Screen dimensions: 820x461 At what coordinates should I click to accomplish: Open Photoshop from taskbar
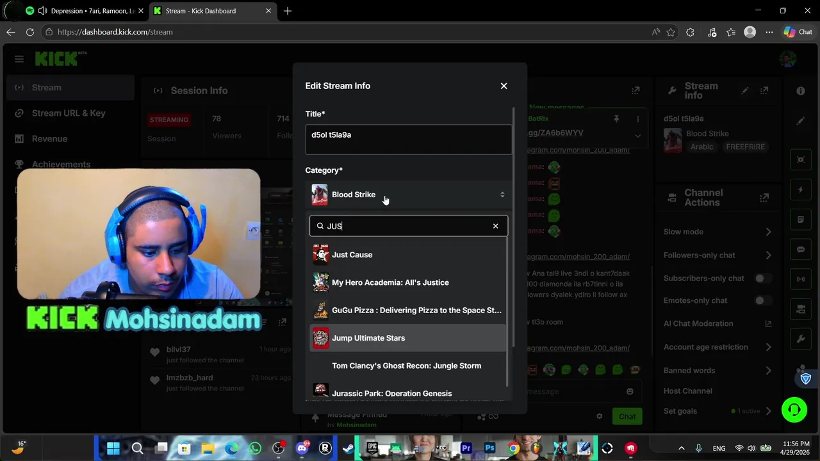[x=490, y=448]
